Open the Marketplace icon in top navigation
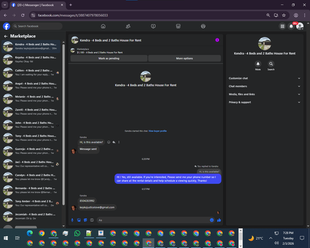The width and height of the screenshot is (310, 248). coord(178,26)
